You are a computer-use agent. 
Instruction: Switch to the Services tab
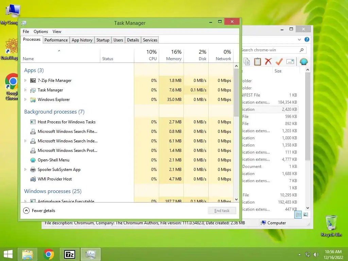click(x=150, y=40)
